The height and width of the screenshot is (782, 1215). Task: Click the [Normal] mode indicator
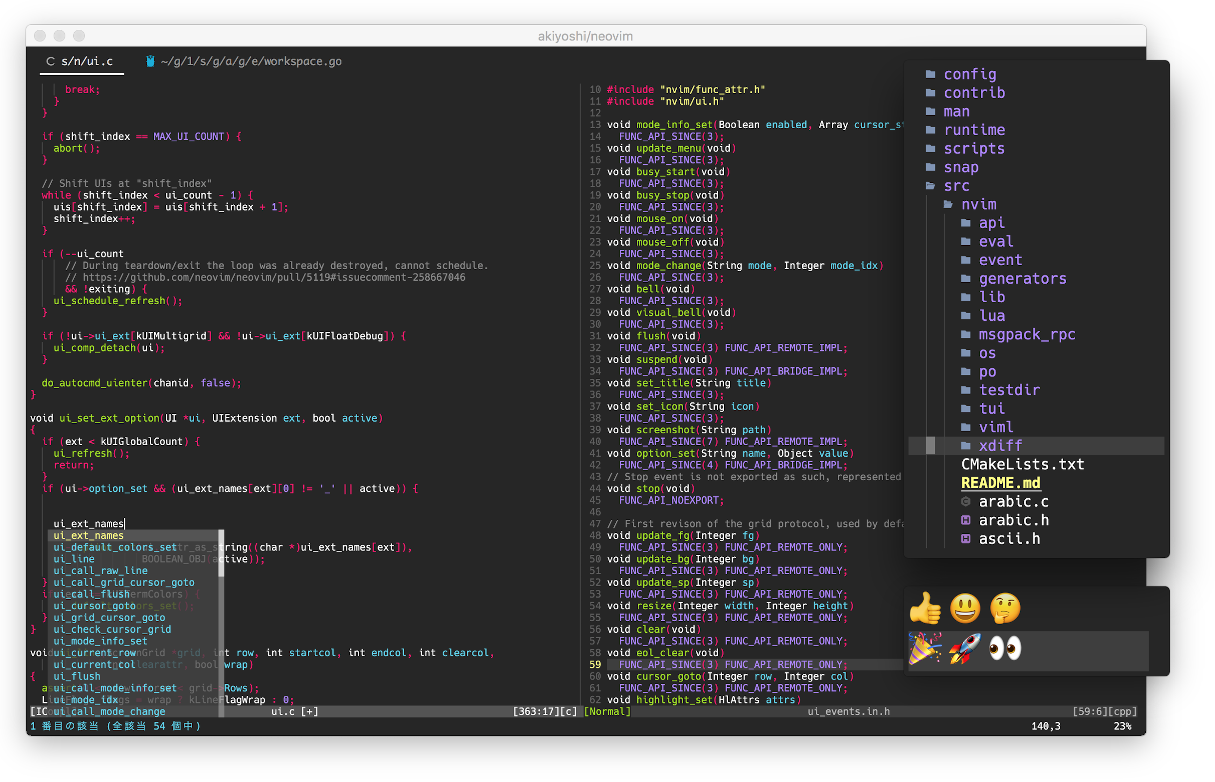pyautogui.click(x=608, y=712)
